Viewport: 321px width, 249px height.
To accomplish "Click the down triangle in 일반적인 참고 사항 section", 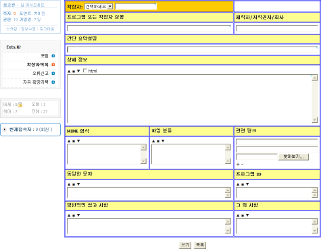I will pos(78,215).
